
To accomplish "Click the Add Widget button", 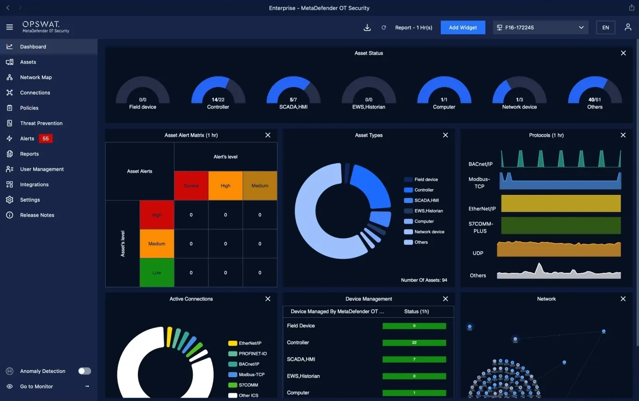I will 463,28.
